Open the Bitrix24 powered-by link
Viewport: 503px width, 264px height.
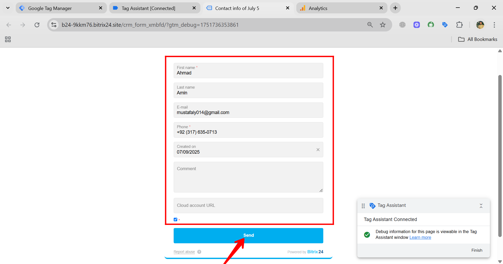[x=315, y=252]
